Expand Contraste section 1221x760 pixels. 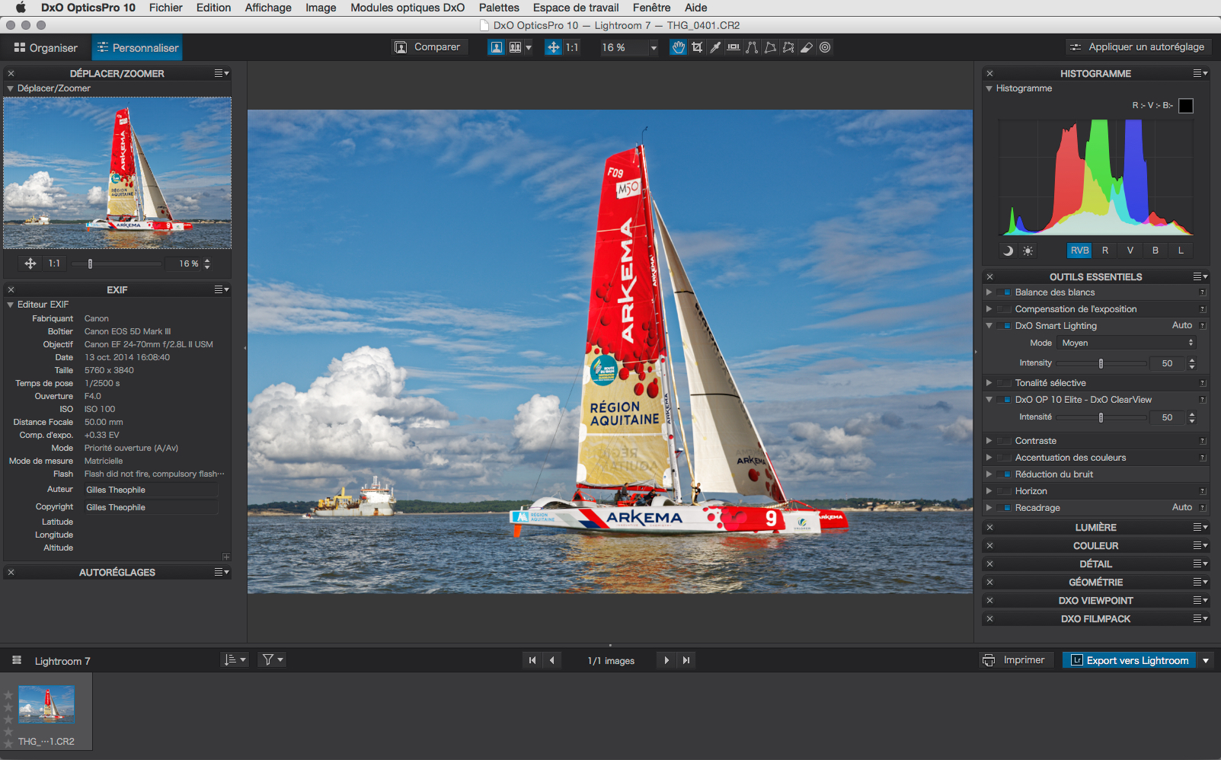pos(989,441)
